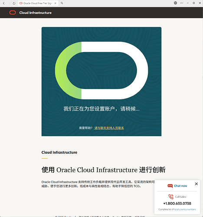
Task: Open the search magnifier icon in tab bar
Action: [62, 3]
